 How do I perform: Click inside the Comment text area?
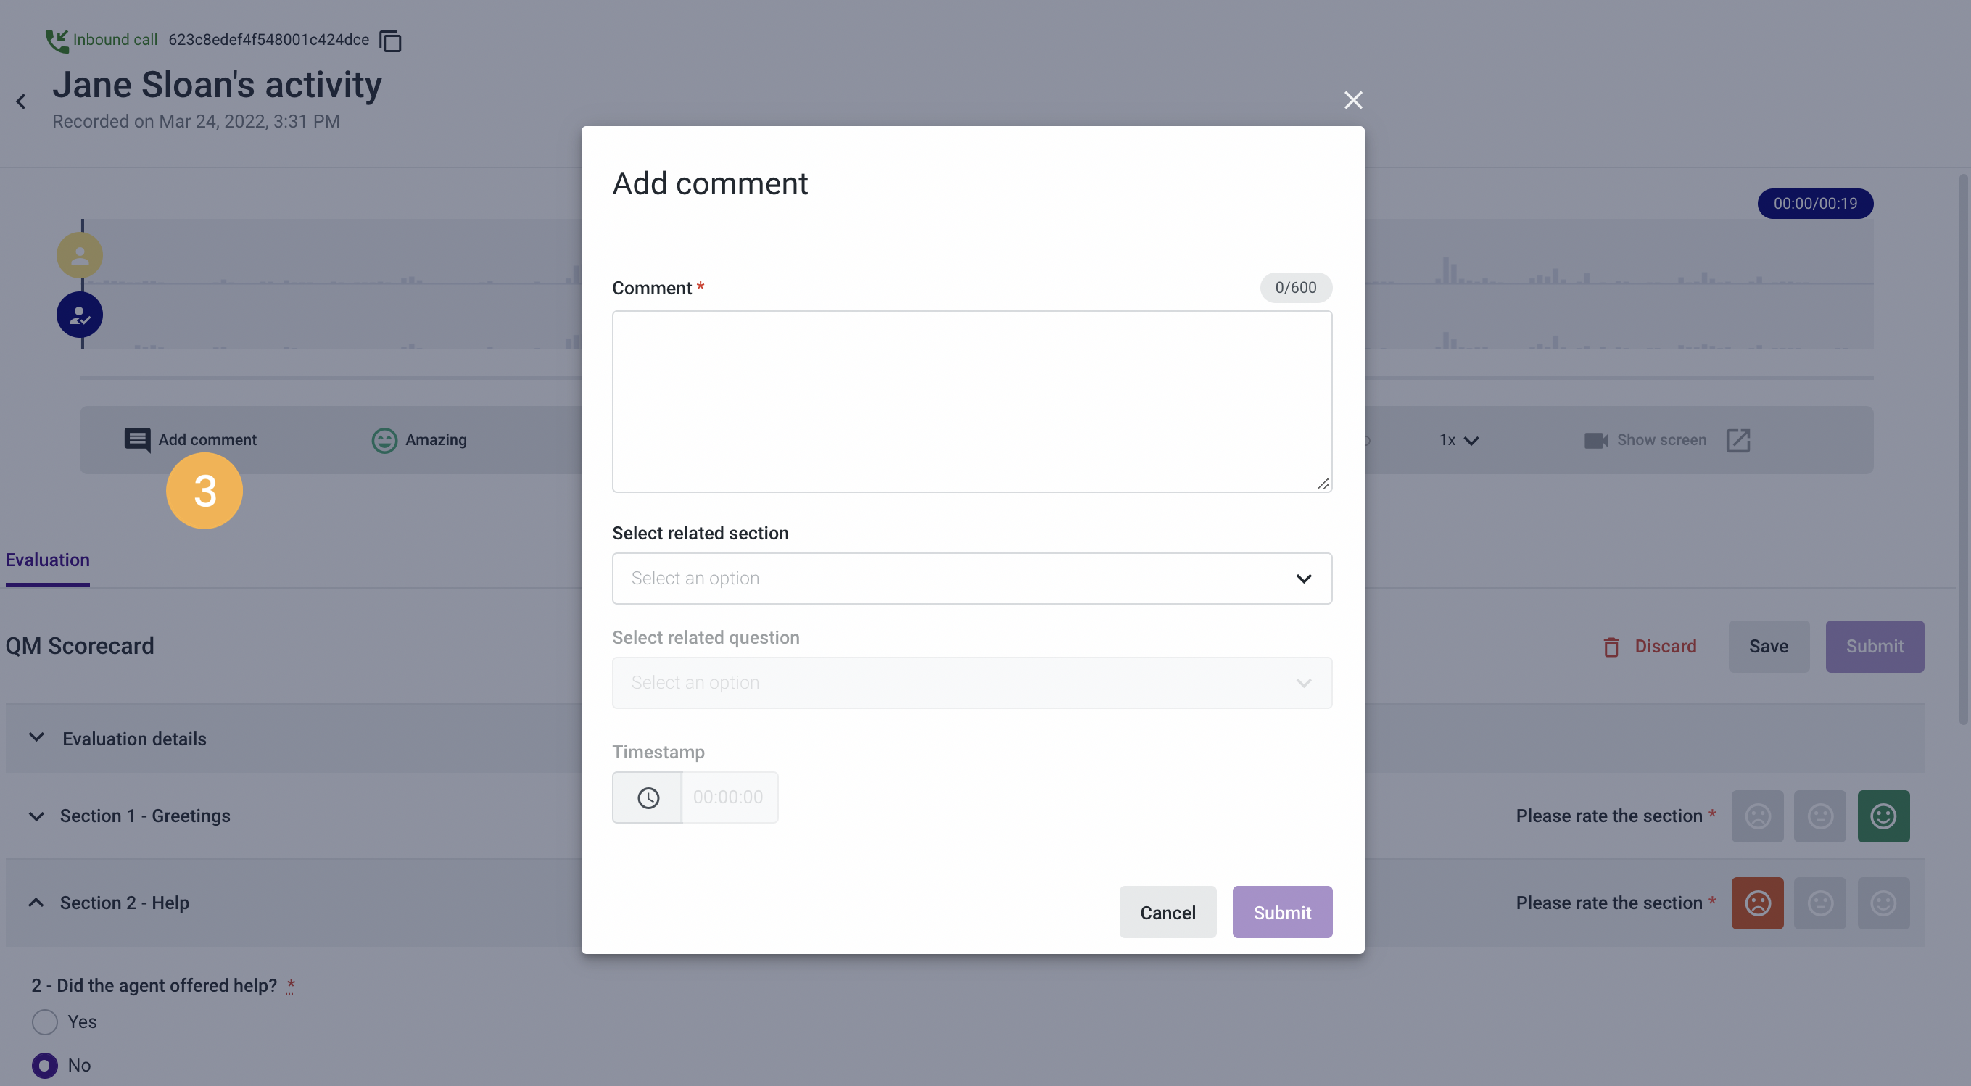972,402
